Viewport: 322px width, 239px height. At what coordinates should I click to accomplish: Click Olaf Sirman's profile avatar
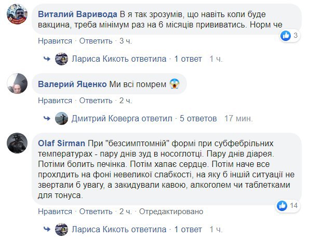pos(17,145)
